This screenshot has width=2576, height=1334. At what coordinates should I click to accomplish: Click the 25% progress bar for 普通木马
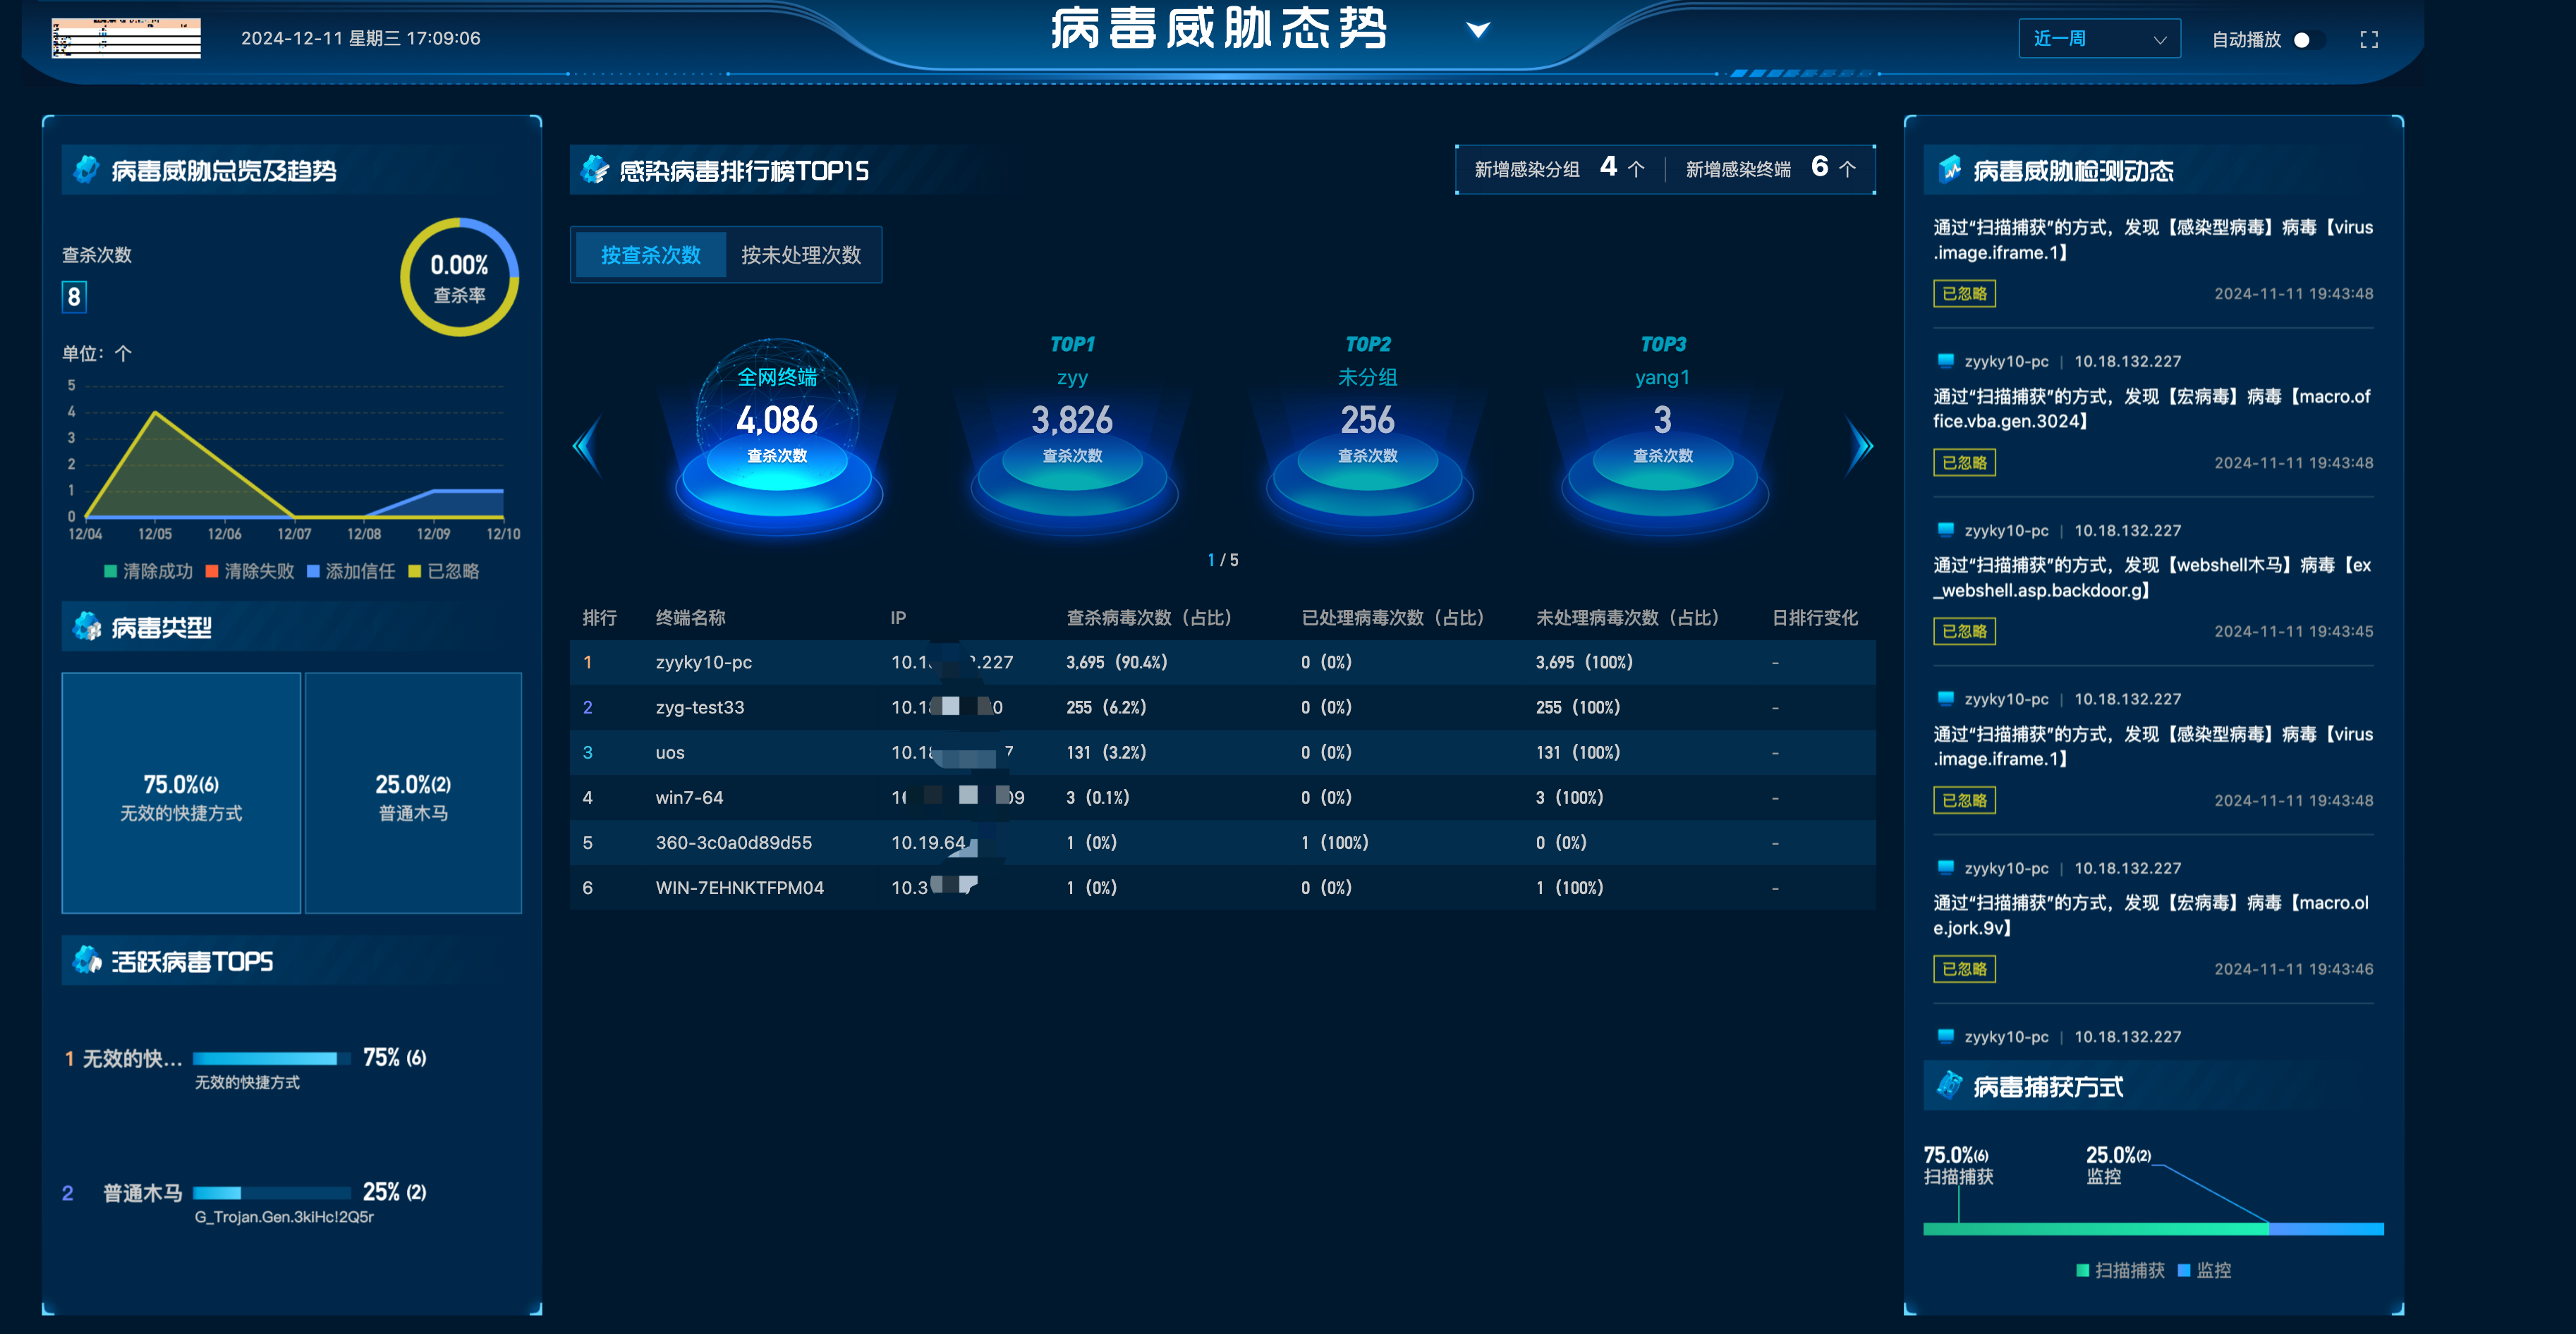click(271, 1192)
